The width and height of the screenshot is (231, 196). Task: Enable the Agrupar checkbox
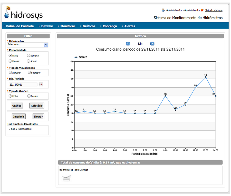10,72
